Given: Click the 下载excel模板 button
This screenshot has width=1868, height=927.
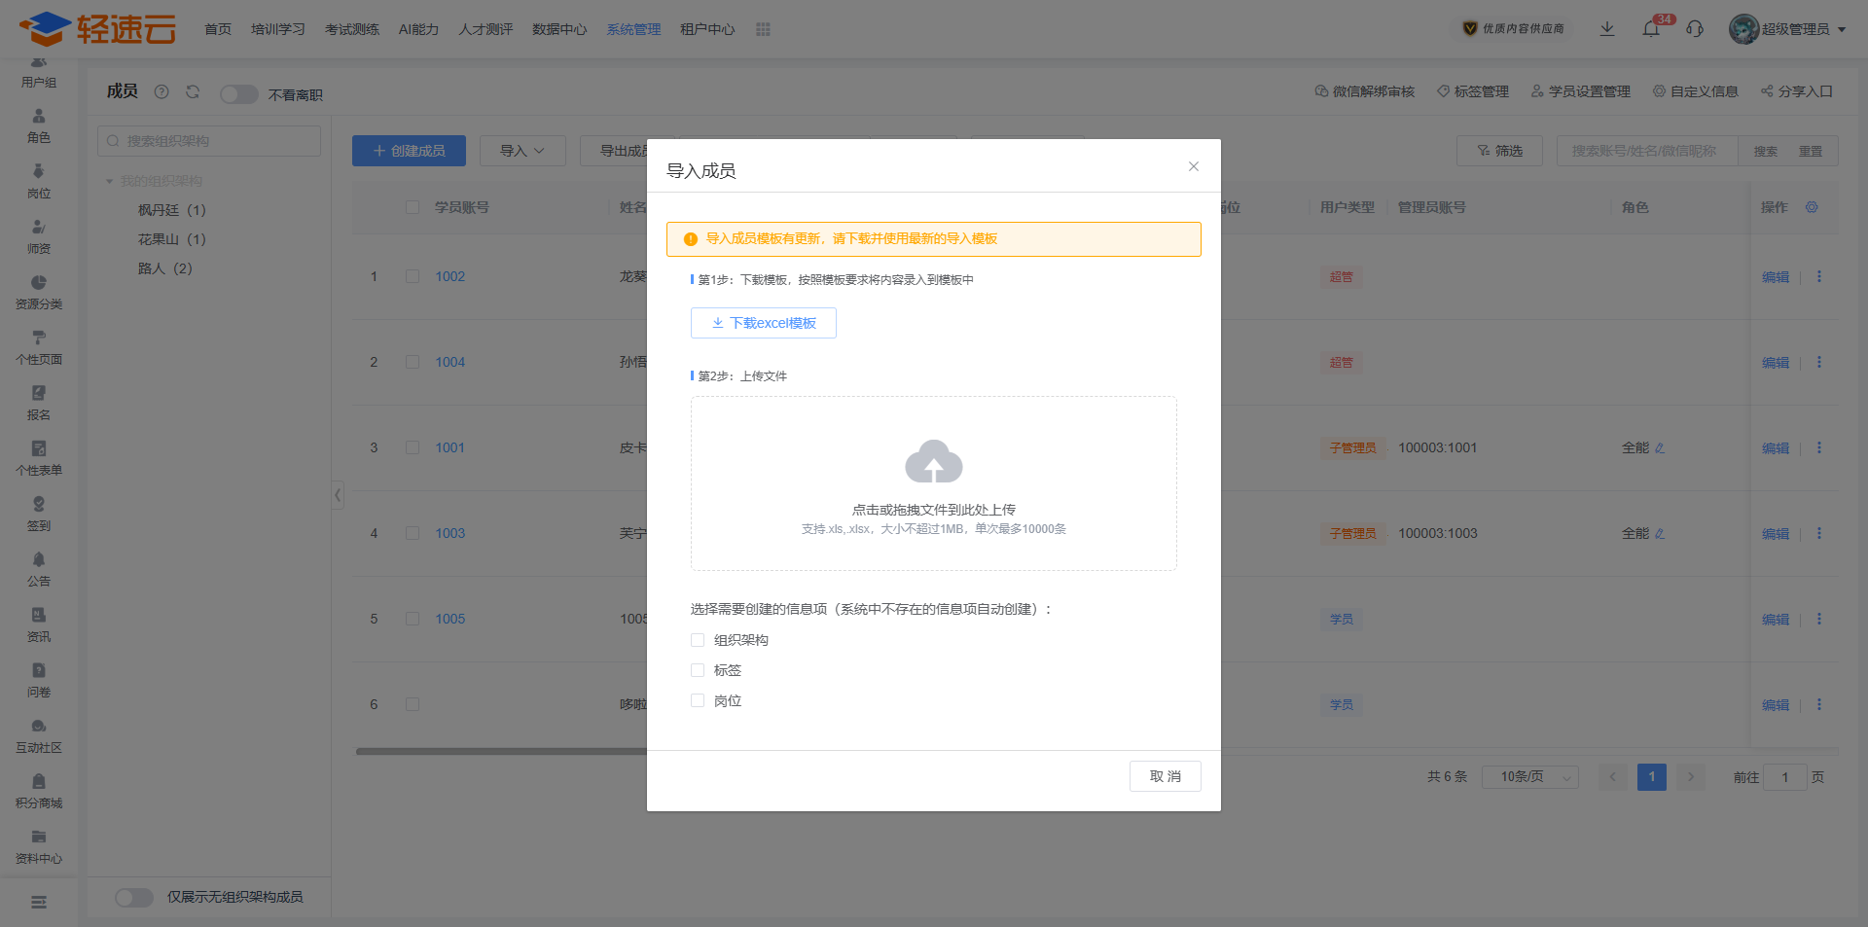Looking at the screenshot, I should point(764,323).
